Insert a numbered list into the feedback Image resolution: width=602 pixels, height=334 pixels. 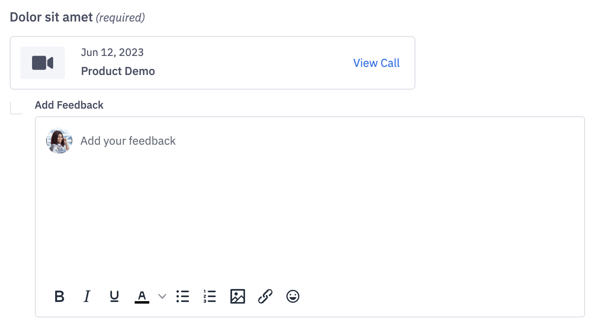coord(210,296)
